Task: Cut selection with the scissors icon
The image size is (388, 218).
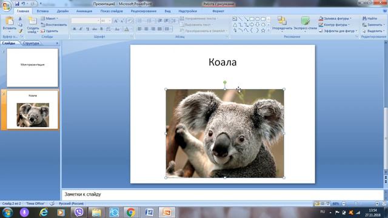Action: tap(20, 19)
